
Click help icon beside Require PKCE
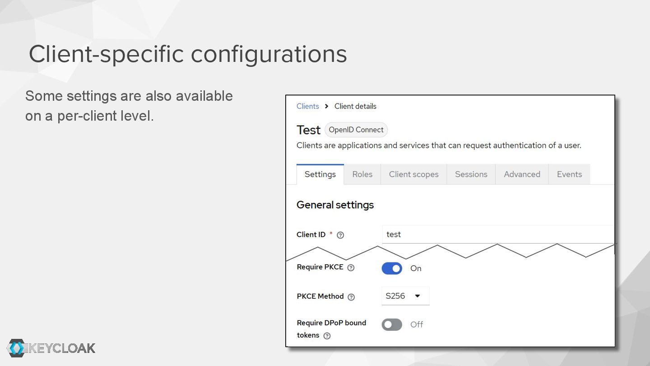(x=351, y=268)
